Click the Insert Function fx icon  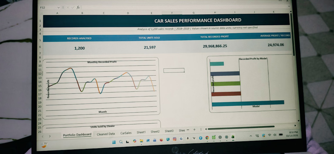click(78, 8)
